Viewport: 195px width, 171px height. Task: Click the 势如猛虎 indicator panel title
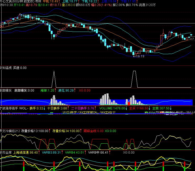coord(6,68)
